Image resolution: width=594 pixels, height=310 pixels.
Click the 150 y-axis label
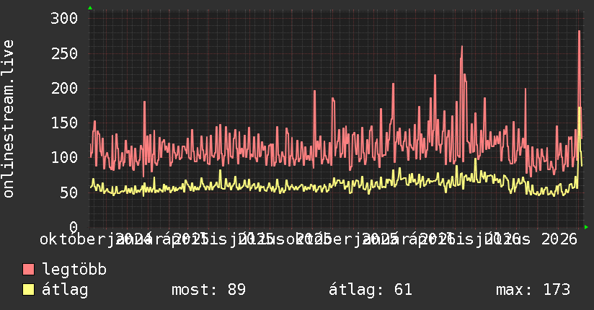(x=64, y=123)
